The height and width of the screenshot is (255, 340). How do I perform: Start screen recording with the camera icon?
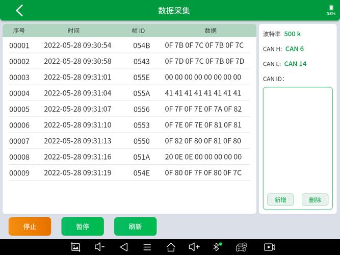(270, 247)
